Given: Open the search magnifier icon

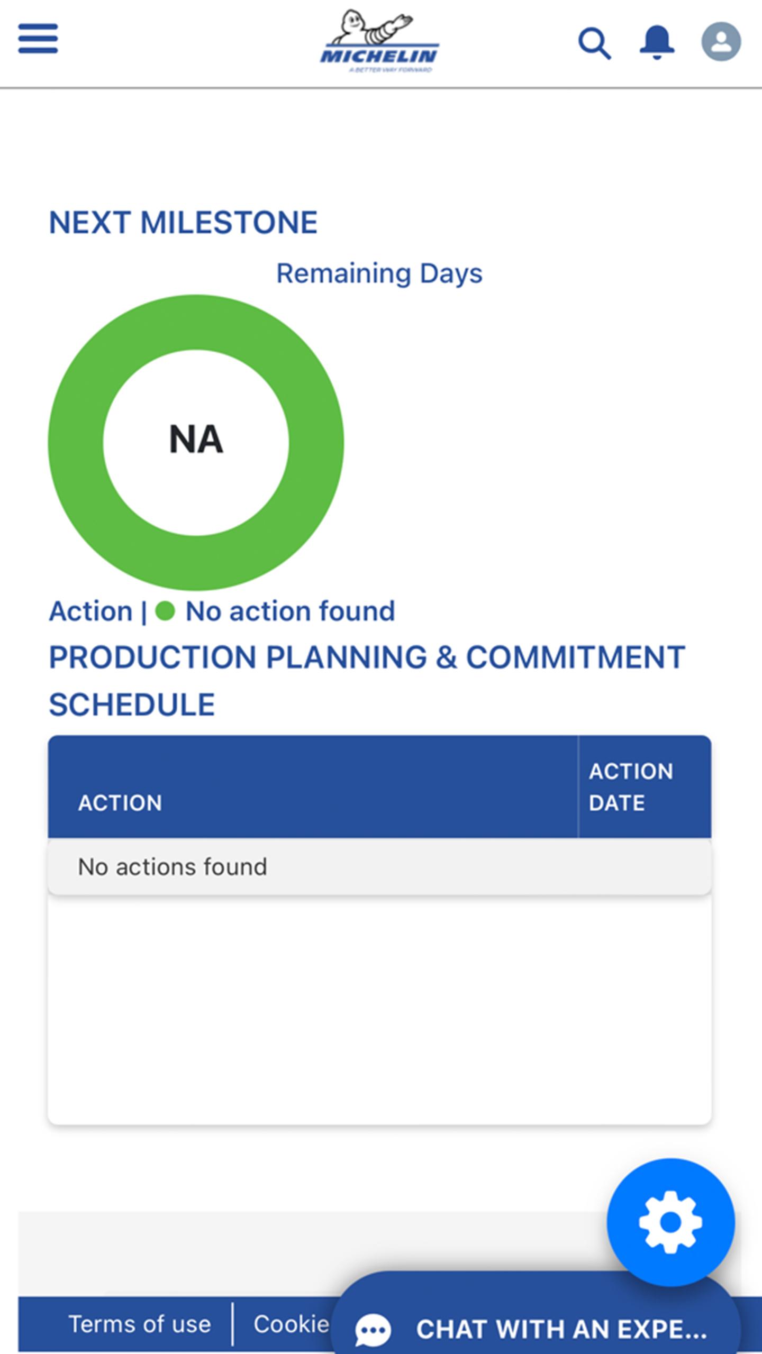Looking at the screenshot, I should coord(595,43).
